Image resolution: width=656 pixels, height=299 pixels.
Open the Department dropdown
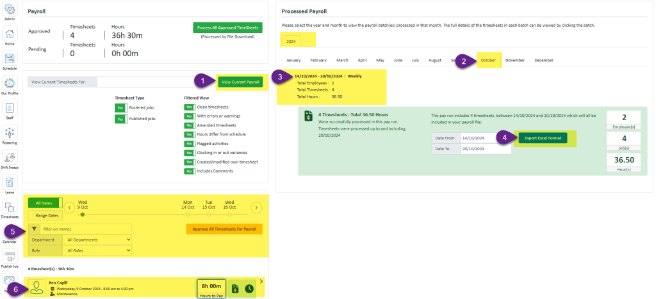click(x=97, y=240)
